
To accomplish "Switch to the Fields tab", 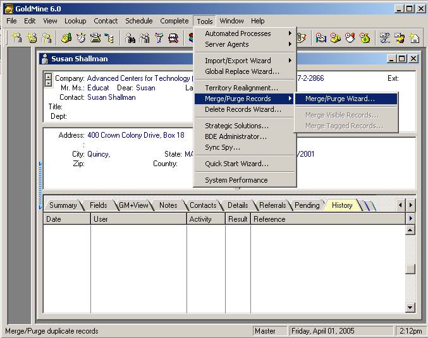I will click(99, 205).
